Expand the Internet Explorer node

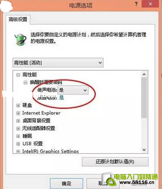click(x=18, y=113)
